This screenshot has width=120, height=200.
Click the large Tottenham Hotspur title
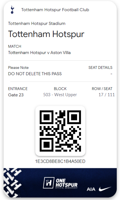[x=46, y=34]
